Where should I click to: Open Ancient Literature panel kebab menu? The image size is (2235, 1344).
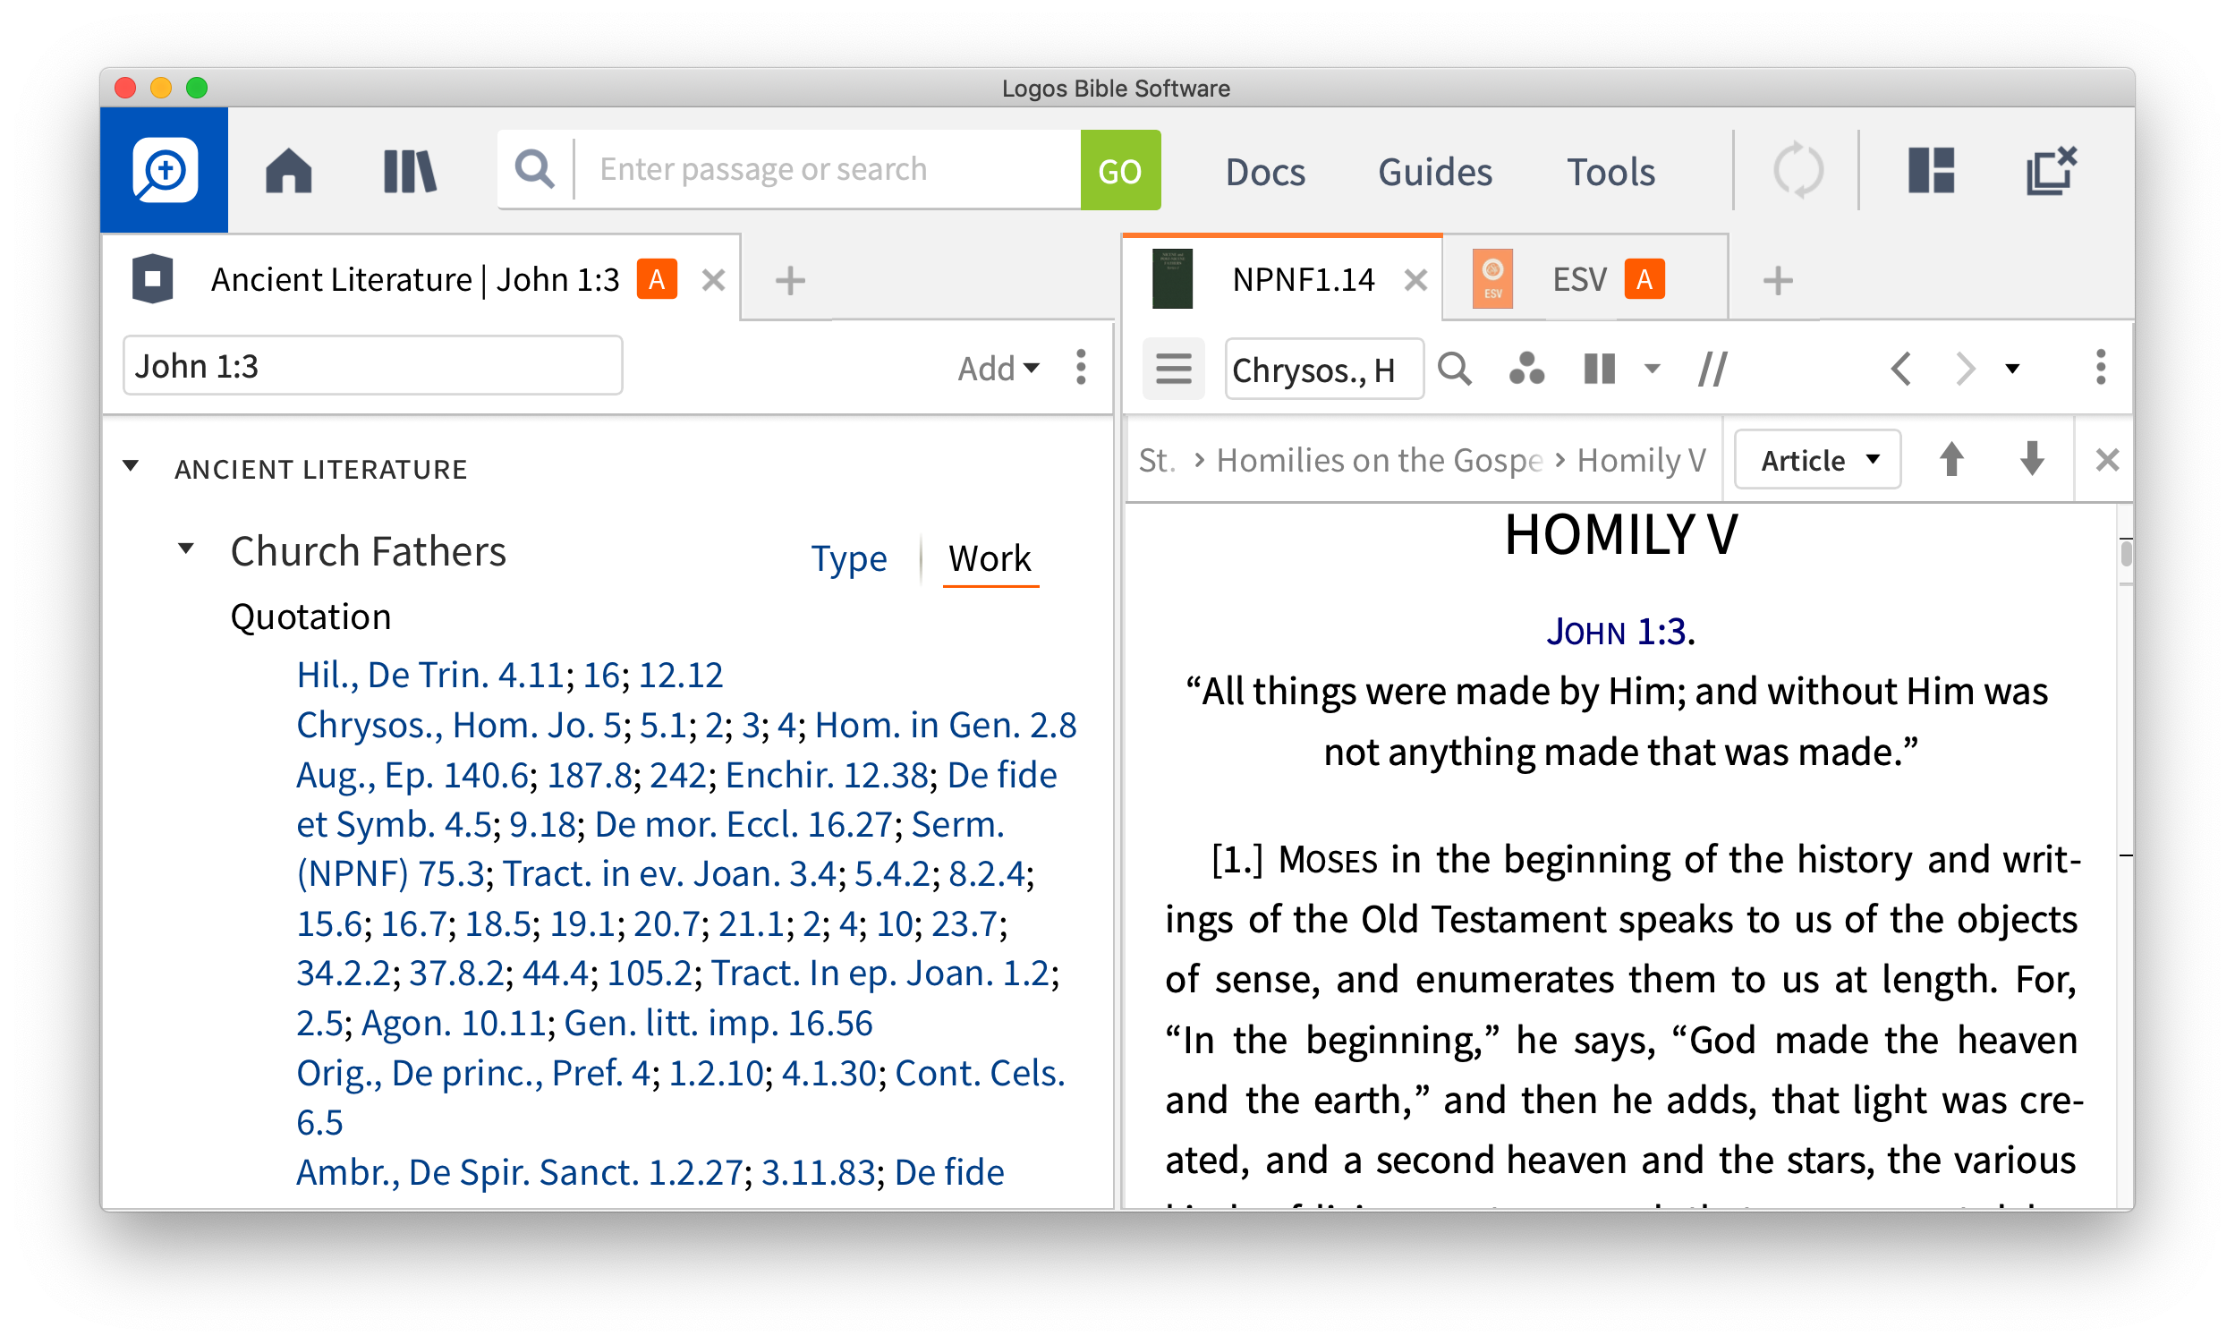[x=1081, y=367]
